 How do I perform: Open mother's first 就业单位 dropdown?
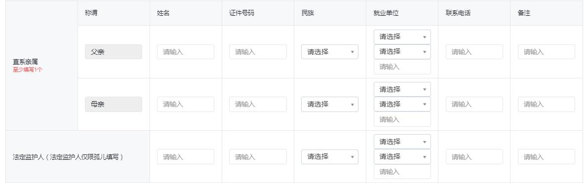click(402, 89)
